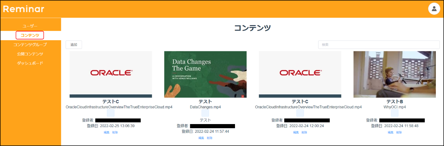Open the user account avatar icon

pyautogui.click(x=434, y=9)
